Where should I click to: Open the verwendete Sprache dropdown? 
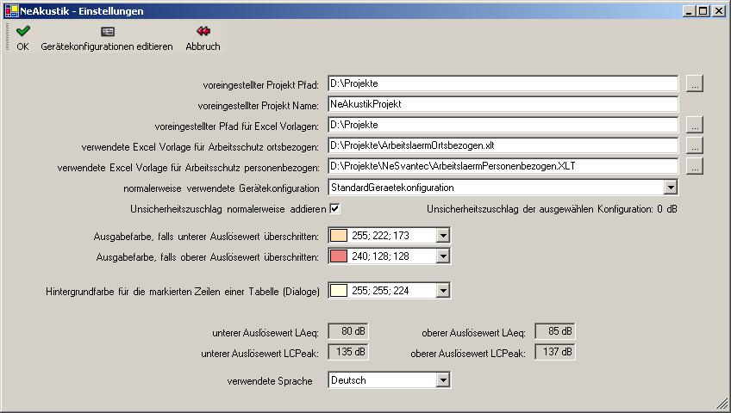click(x=443, y=380)
